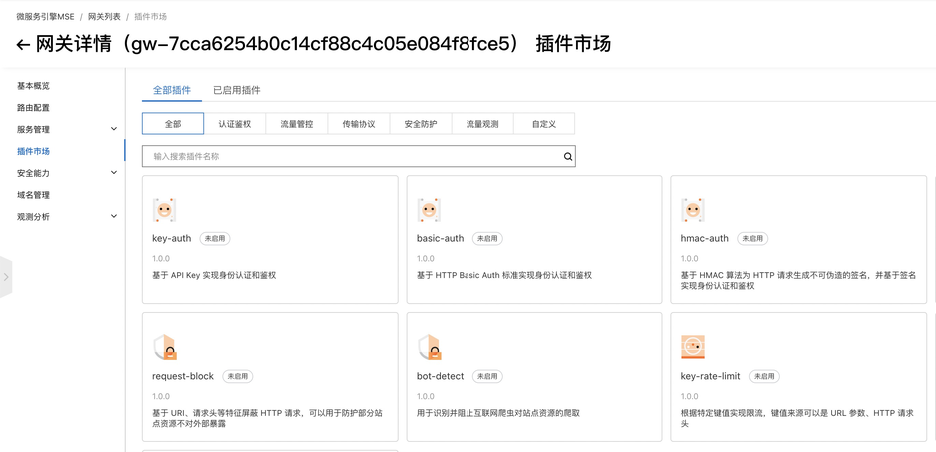Click the request-block shield icon
The image size is (936, 452).
coord(166,347)
